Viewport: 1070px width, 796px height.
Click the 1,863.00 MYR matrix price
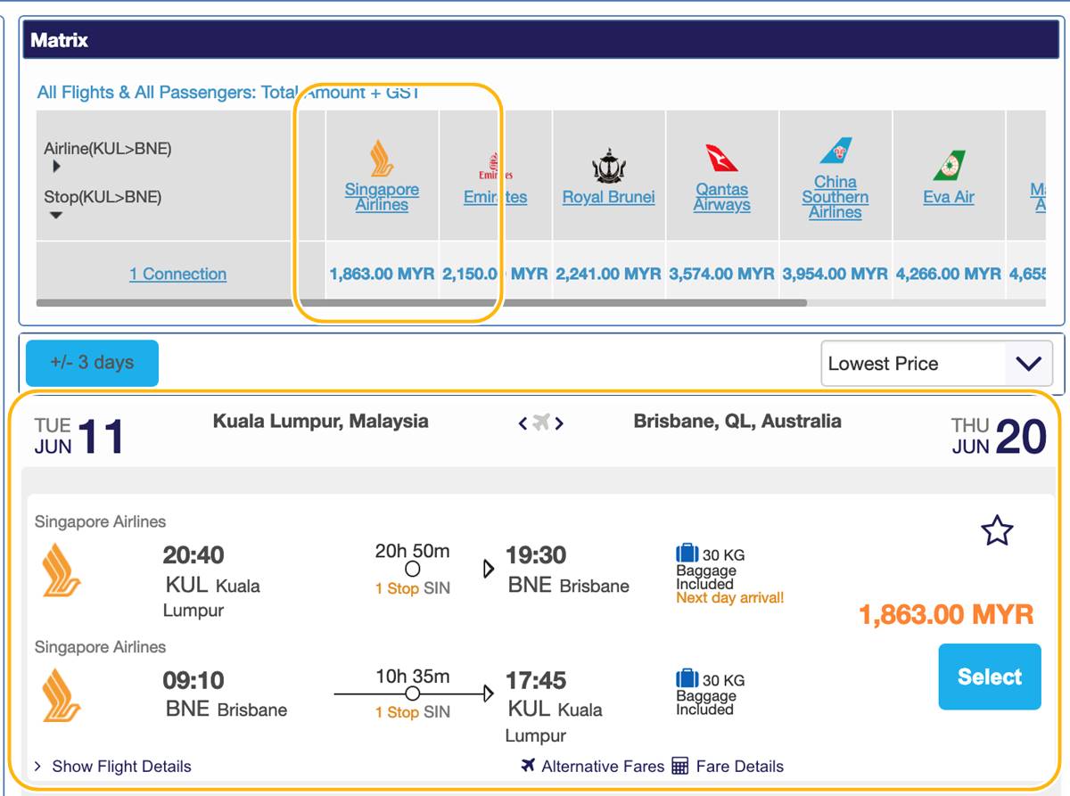coord(382,274)
